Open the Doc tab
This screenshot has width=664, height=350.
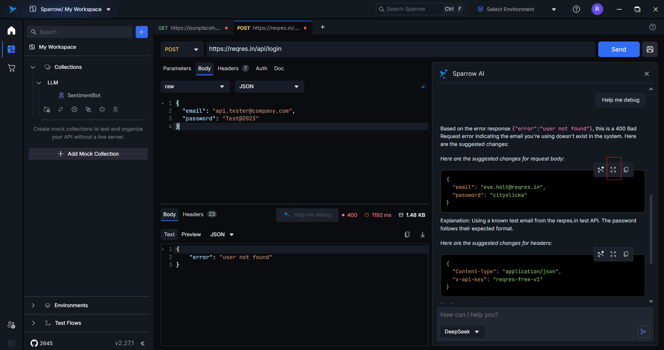pyautogui.click(x=279, y=68)
